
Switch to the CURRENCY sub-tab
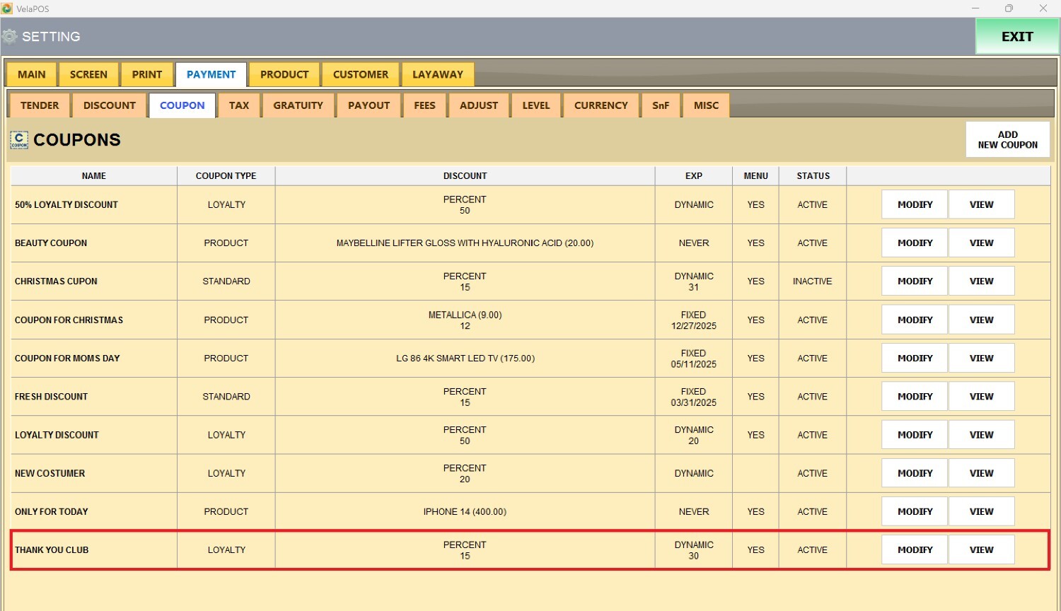tap(601, 105)
